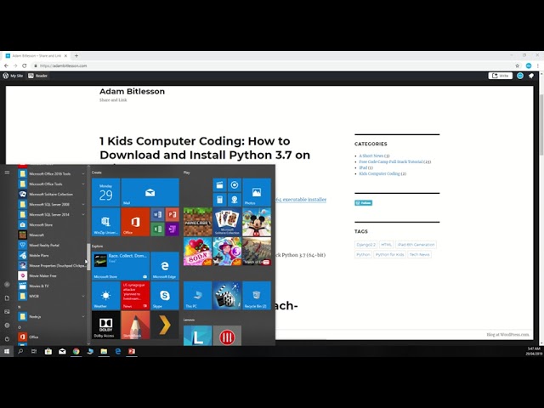The width and height of the screenshot is (544, 408).
Task: Open the Recycle Bin tile
Action: click(x=257, y=296)
